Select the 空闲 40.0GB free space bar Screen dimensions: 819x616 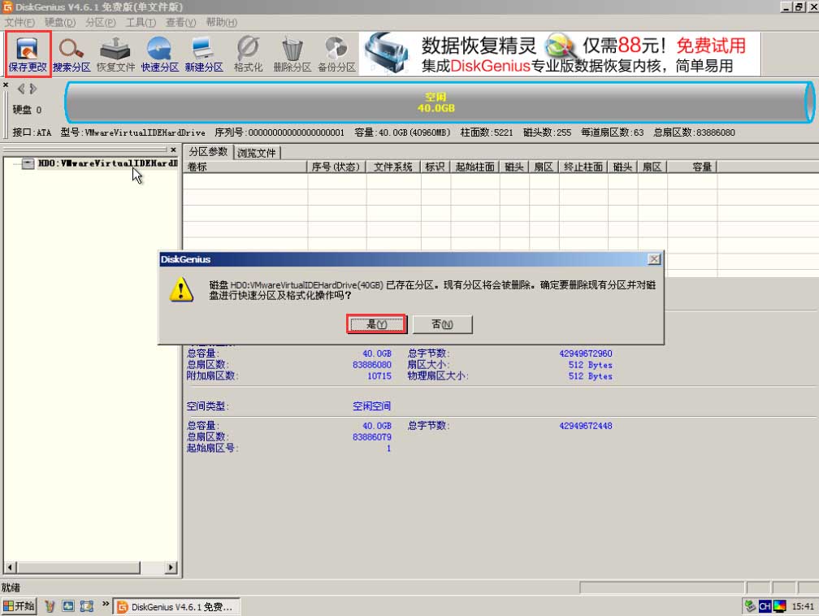click(435, 102)
